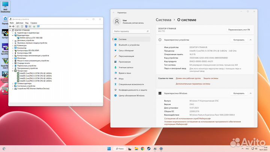Click the User account avatar in Settings
This screenshot has width=270, height=152.
(x=117, y=21)
